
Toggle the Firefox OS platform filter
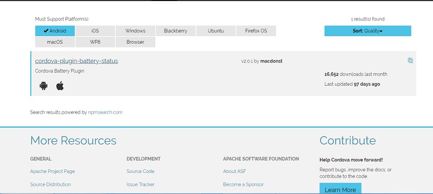256,31
